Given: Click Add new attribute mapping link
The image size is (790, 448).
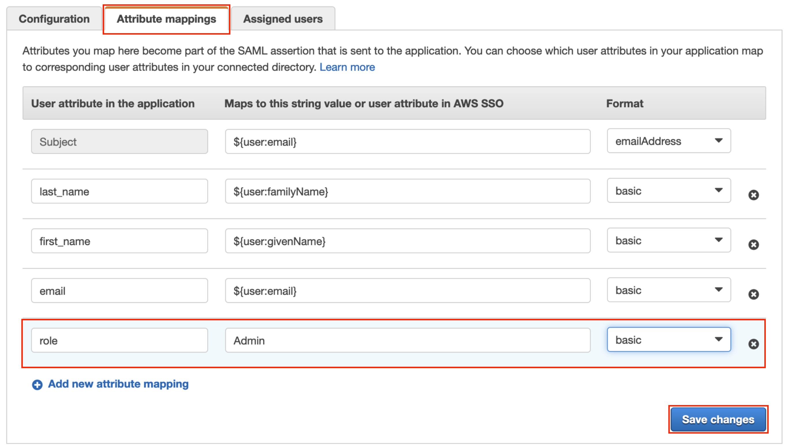Looking at the screenshot, I should tap(118, 384).
